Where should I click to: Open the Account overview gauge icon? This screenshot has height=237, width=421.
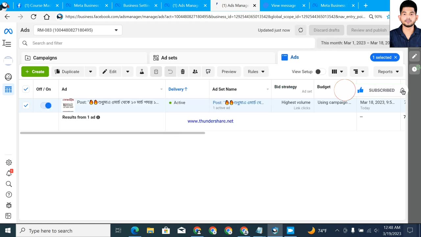(x=8, y=77)
